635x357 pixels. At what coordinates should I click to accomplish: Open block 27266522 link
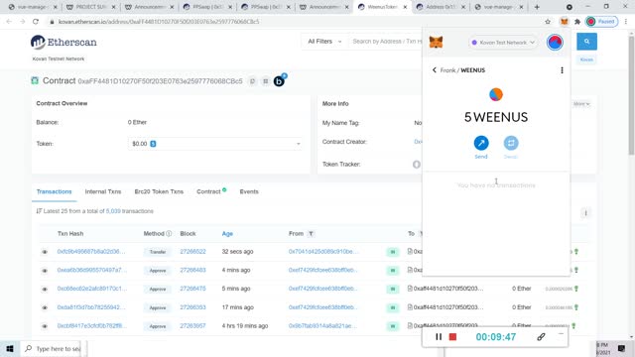(192, 251)
